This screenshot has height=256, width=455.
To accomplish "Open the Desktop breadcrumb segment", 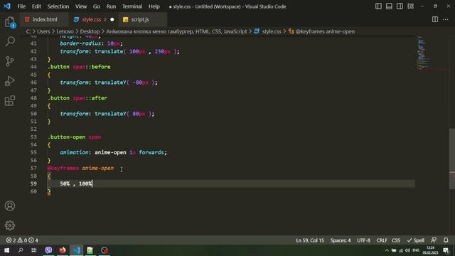I will click(90, 31).
